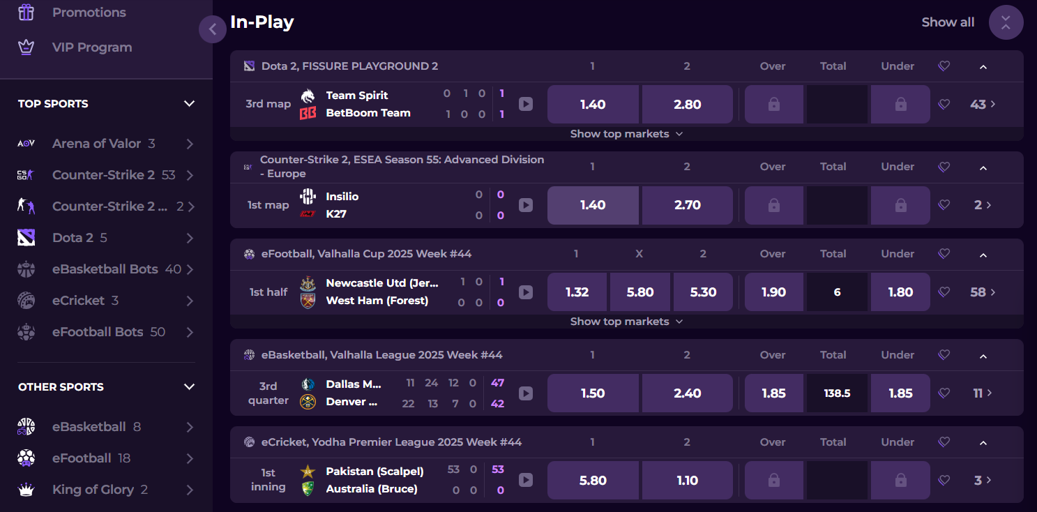Screen dimensions: 1037x512
Task: Select the Dota 2 sport icon in sidebar
Action: [26, 237]
